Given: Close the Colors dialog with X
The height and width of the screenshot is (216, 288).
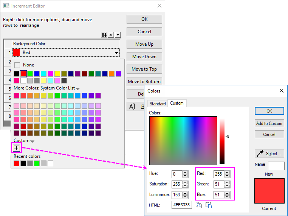Looking at the screenshot, I should tap(281, 91).
